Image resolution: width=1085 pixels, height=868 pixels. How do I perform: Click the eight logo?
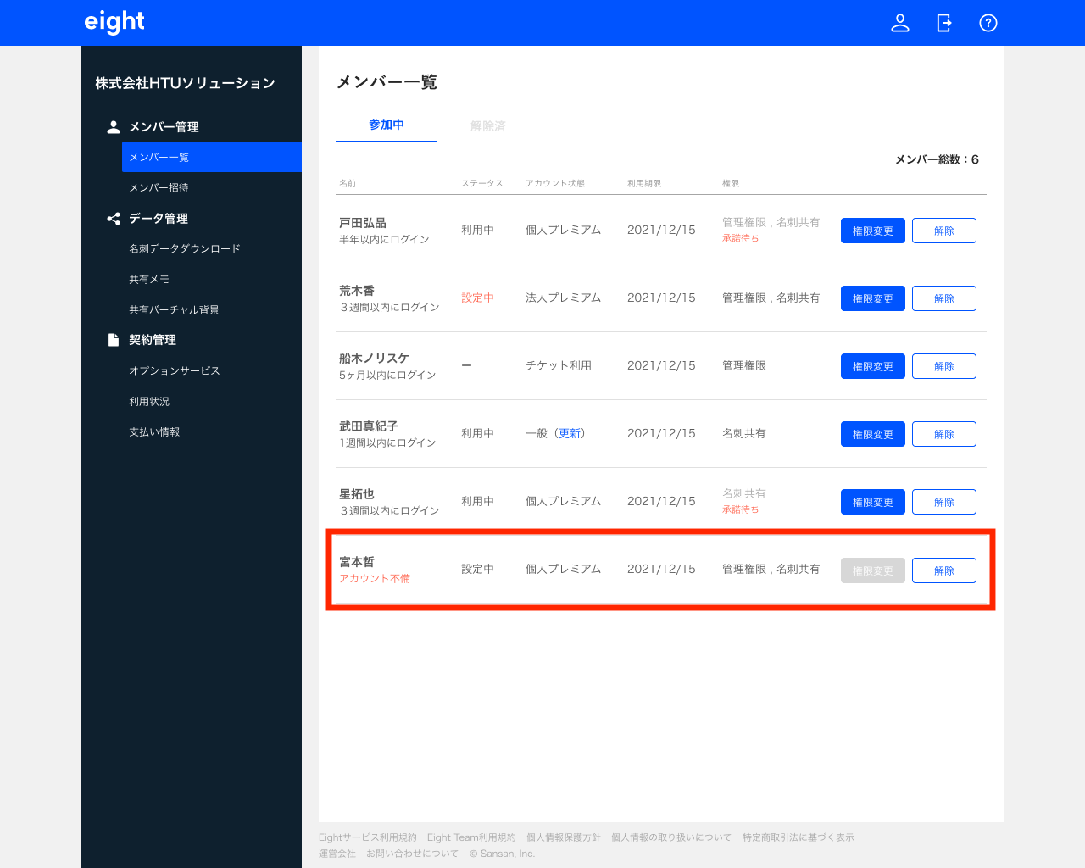pos(114,22)
